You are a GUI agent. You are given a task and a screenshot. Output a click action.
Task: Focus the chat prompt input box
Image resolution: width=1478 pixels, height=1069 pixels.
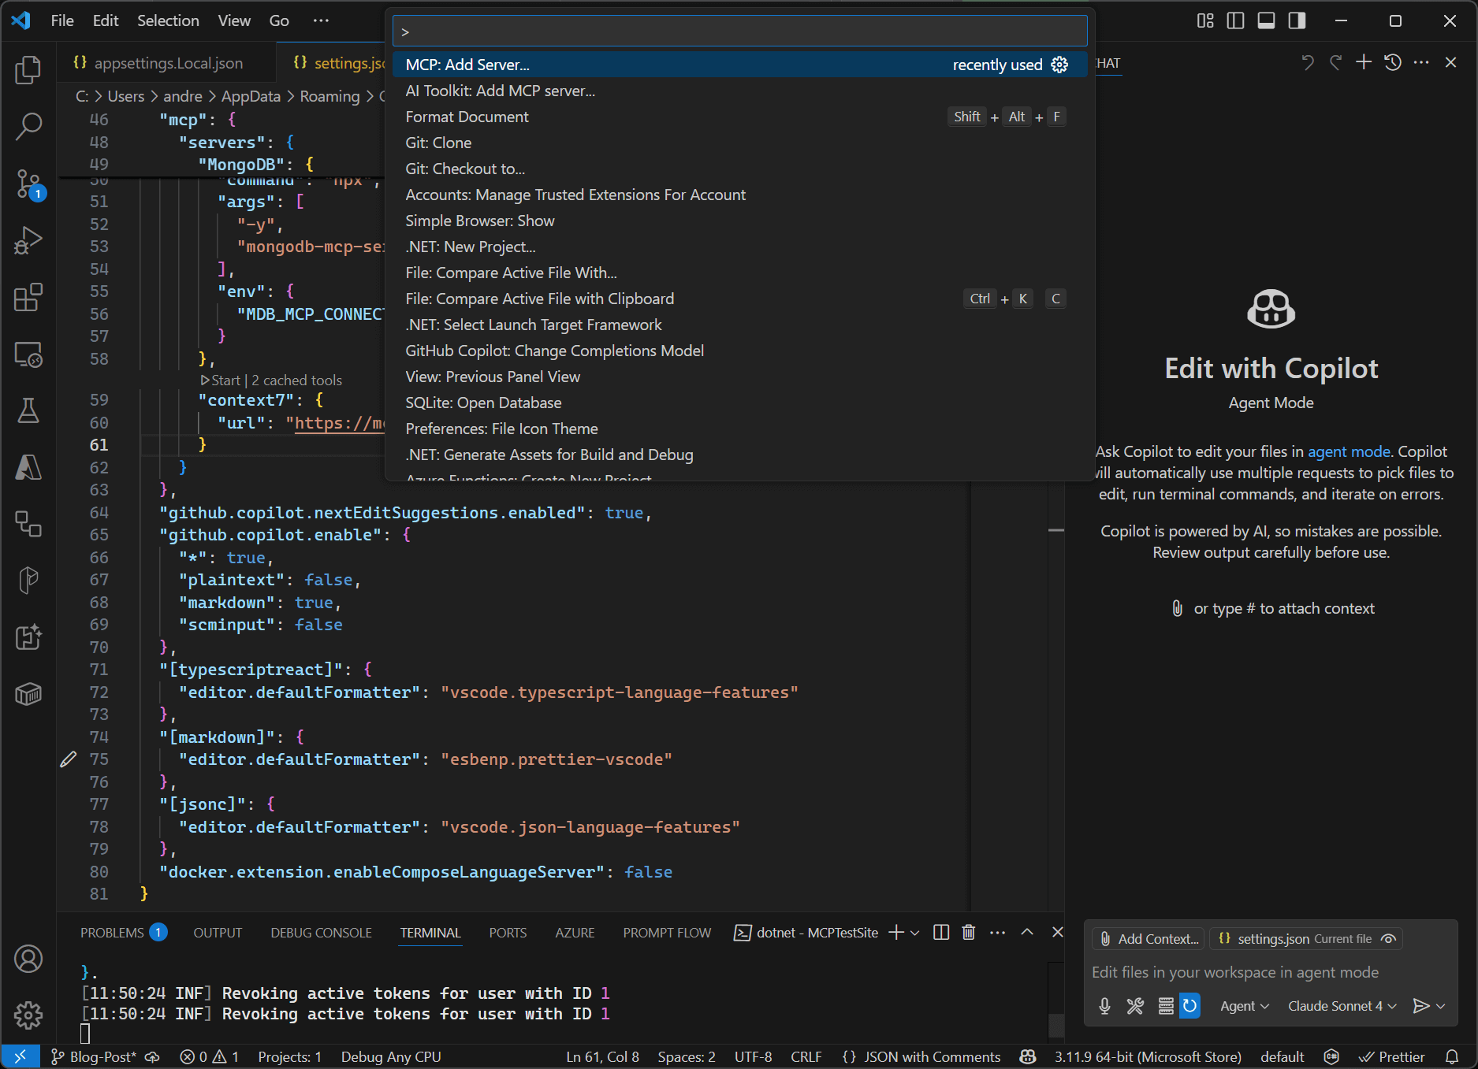(1271, 972)
